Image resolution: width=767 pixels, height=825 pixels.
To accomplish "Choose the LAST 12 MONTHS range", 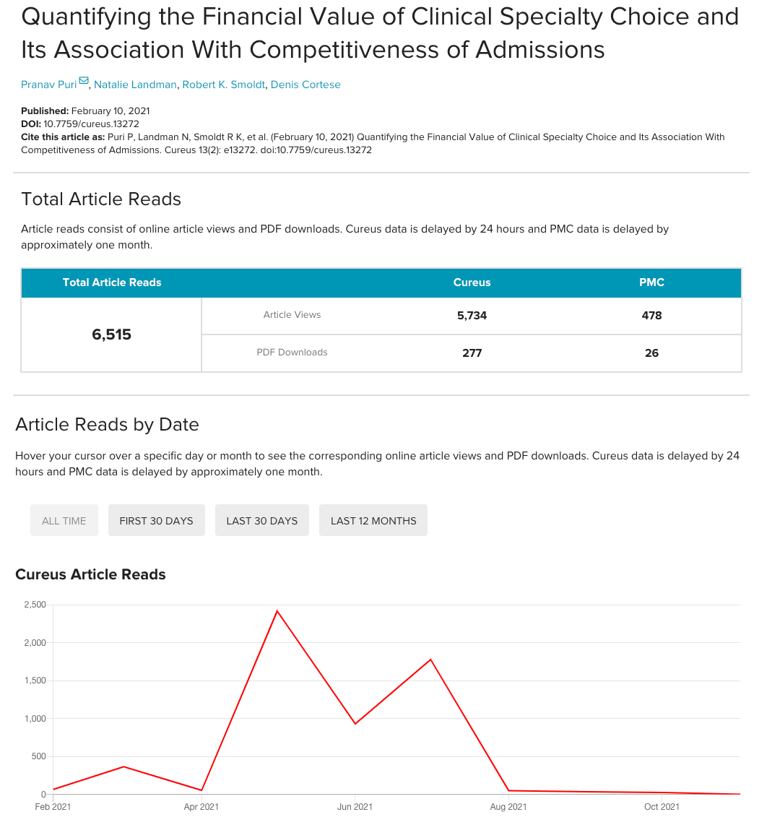I will [x=373, y=520].
